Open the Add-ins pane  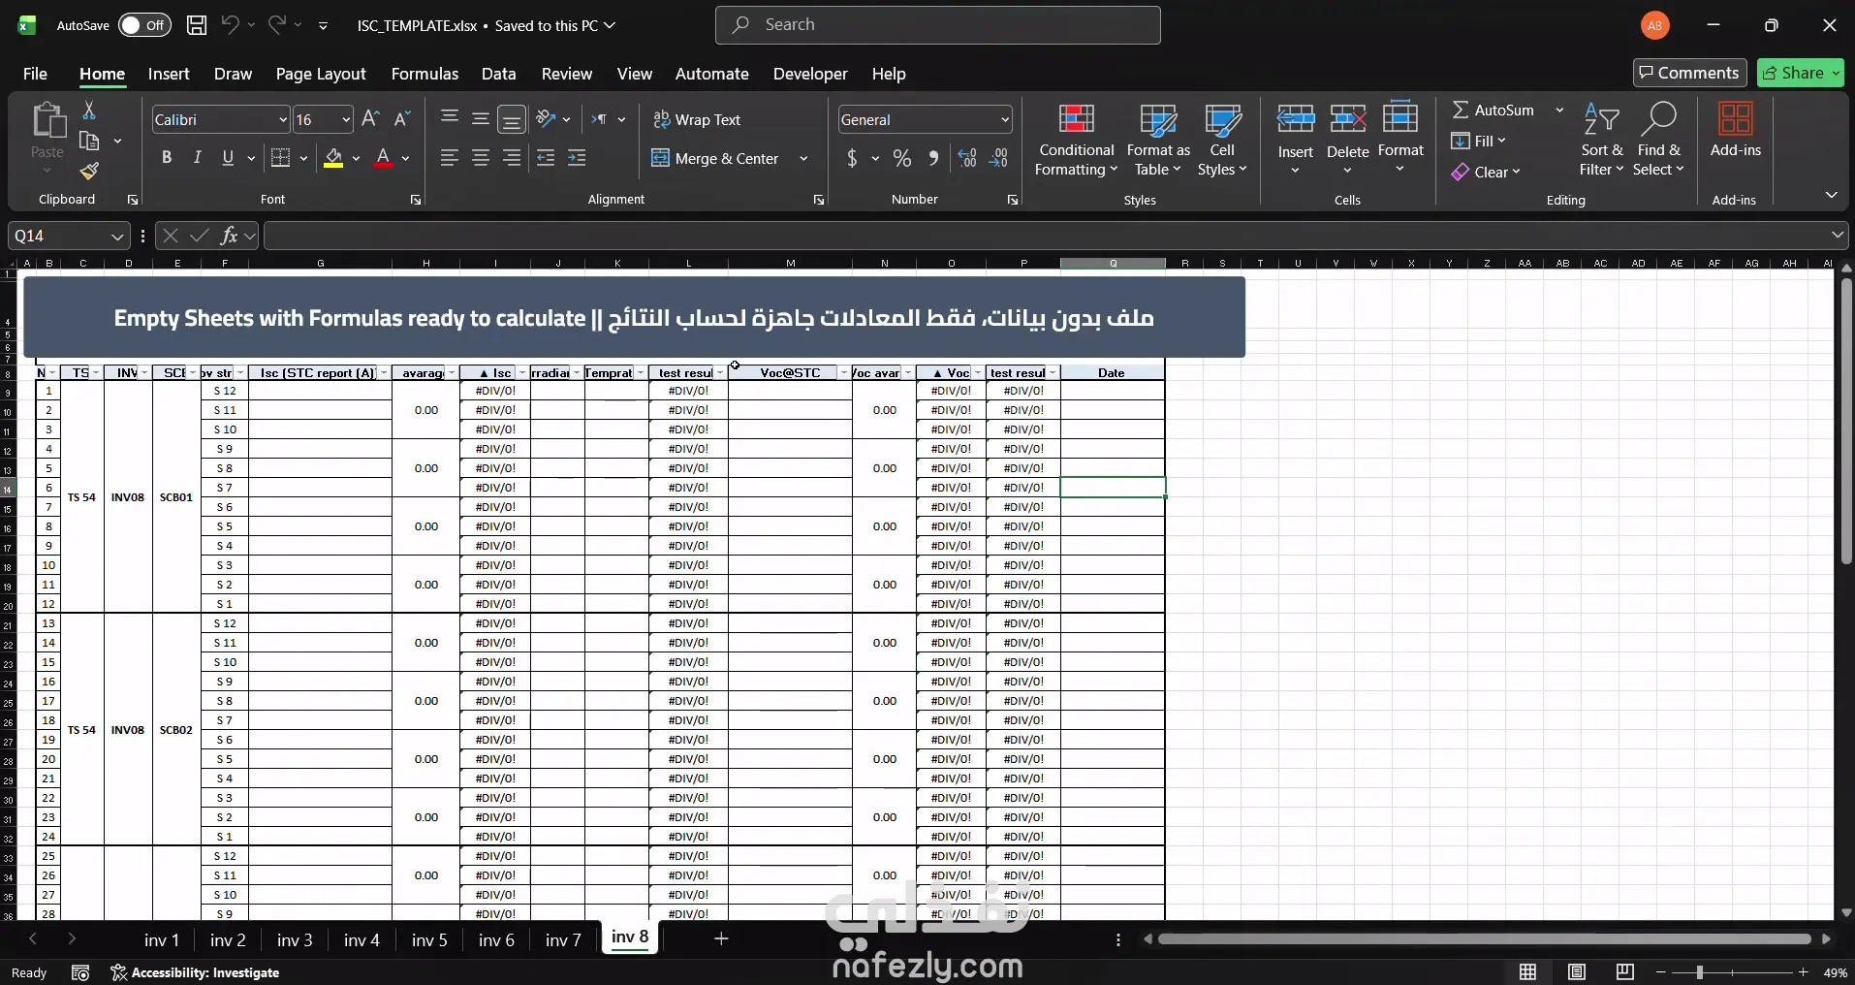[1735, 130]
